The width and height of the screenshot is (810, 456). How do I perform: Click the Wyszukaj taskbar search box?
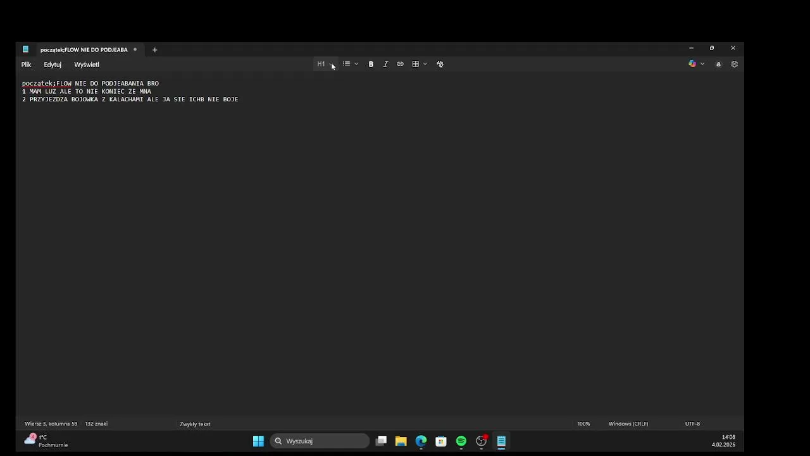320,441
